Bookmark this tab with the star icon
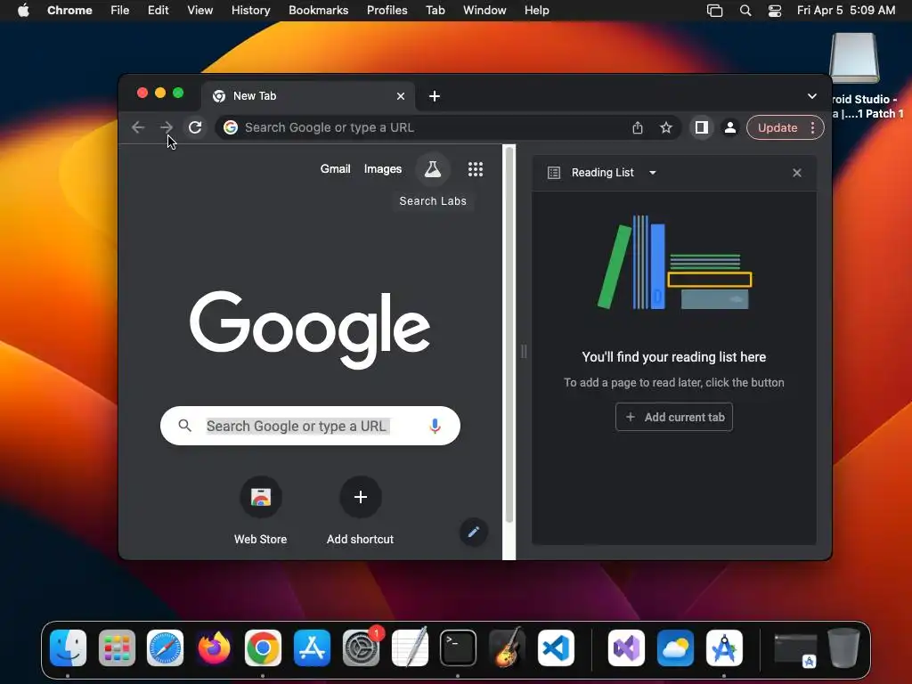Viewport: 912px width, 684px height. point(666,127)
